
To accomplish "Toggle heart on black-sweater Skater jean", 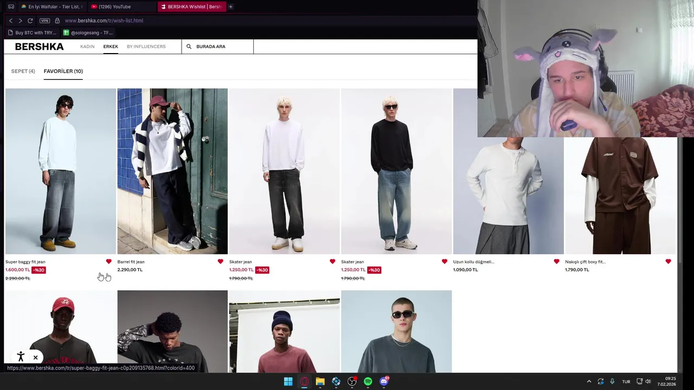I will (x=445, y=262).
